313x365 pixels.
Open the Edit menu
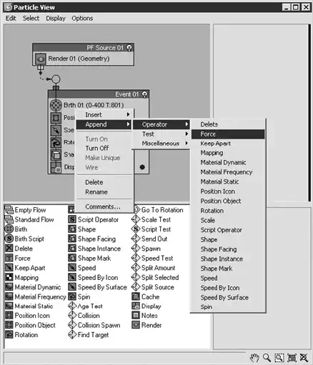[x=11, y=19]
